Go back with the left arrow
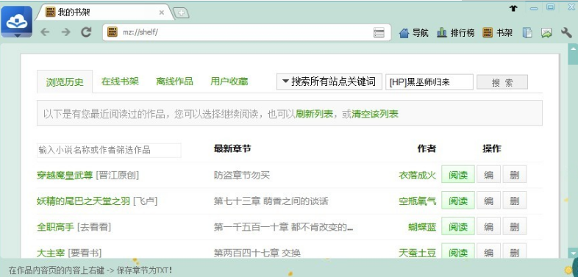The width and height of the screenshot is (578, 277). tap(45, 32)
